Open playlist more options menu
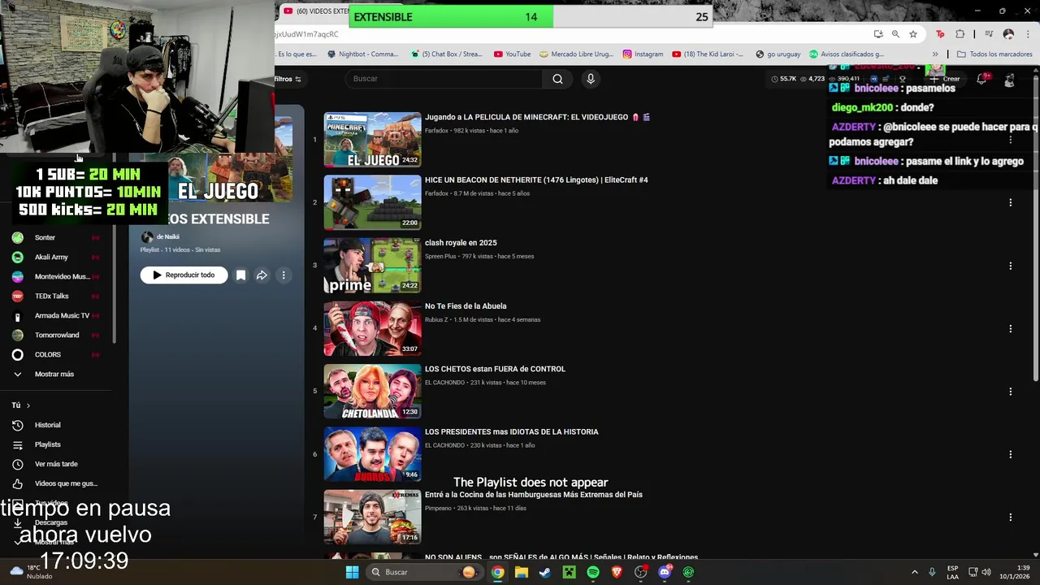Viewport: 1040px width, 585px height. pyautogui.click(x=284, y=275)
